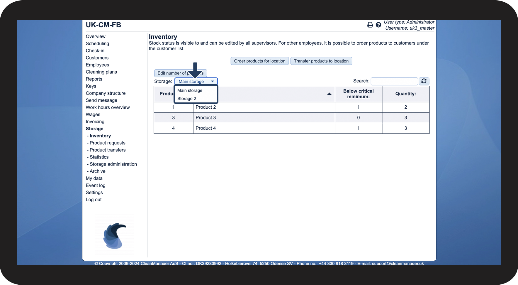Select the Inventory submenu item
The height and width of the screenshot is (285, 518).
(100, 136)
